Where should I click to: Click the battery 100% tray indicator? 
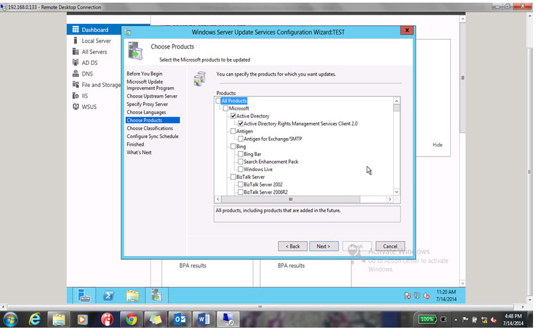428,320
